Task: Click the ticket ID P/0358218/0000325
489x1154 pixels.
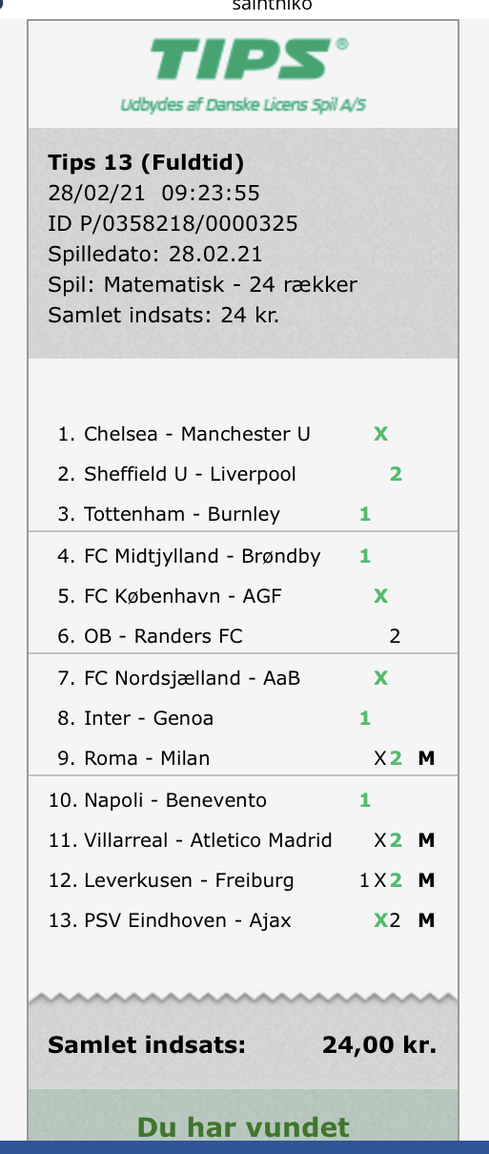Action: (173, 224)
